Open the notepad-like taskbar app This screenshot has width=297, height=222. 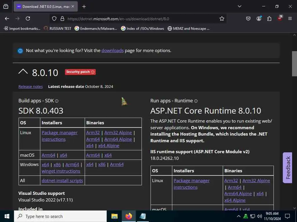[x=143, y=216]
